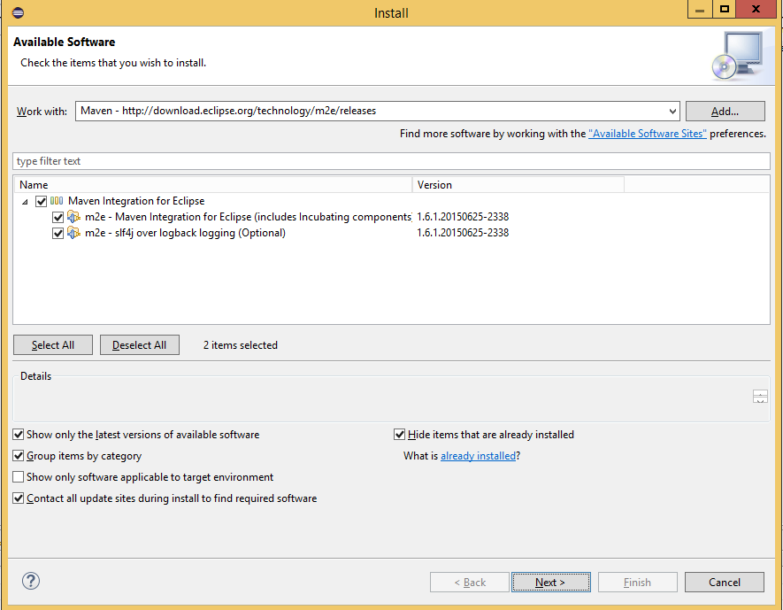
Task: Click the type filter text field
Action: click(x=391, y=161)
